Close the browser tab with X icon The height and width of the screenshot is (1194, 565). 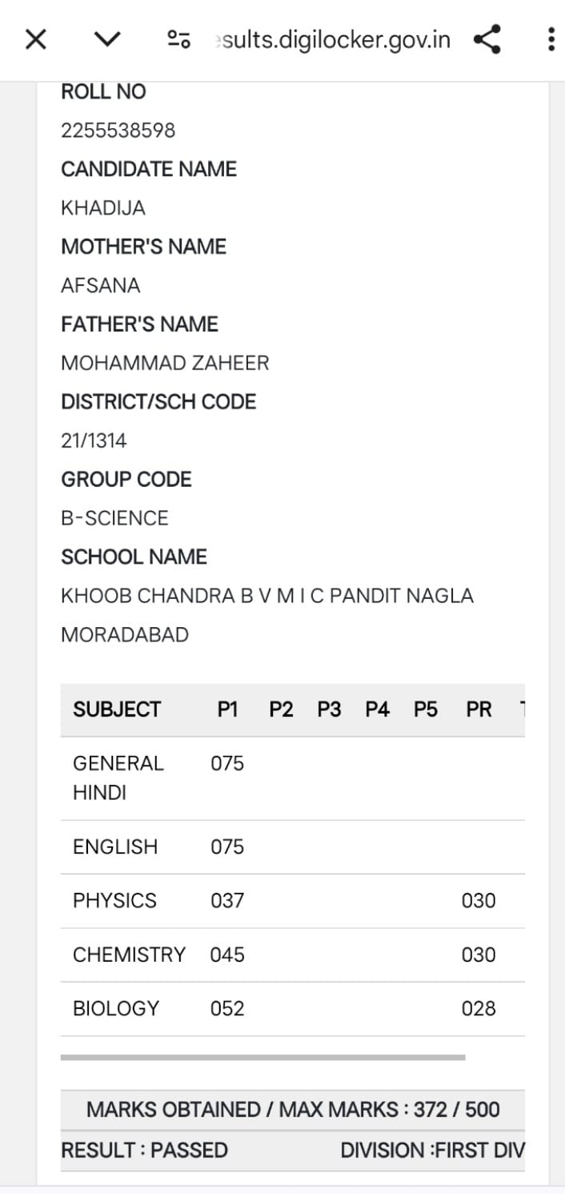click(35, 39)
